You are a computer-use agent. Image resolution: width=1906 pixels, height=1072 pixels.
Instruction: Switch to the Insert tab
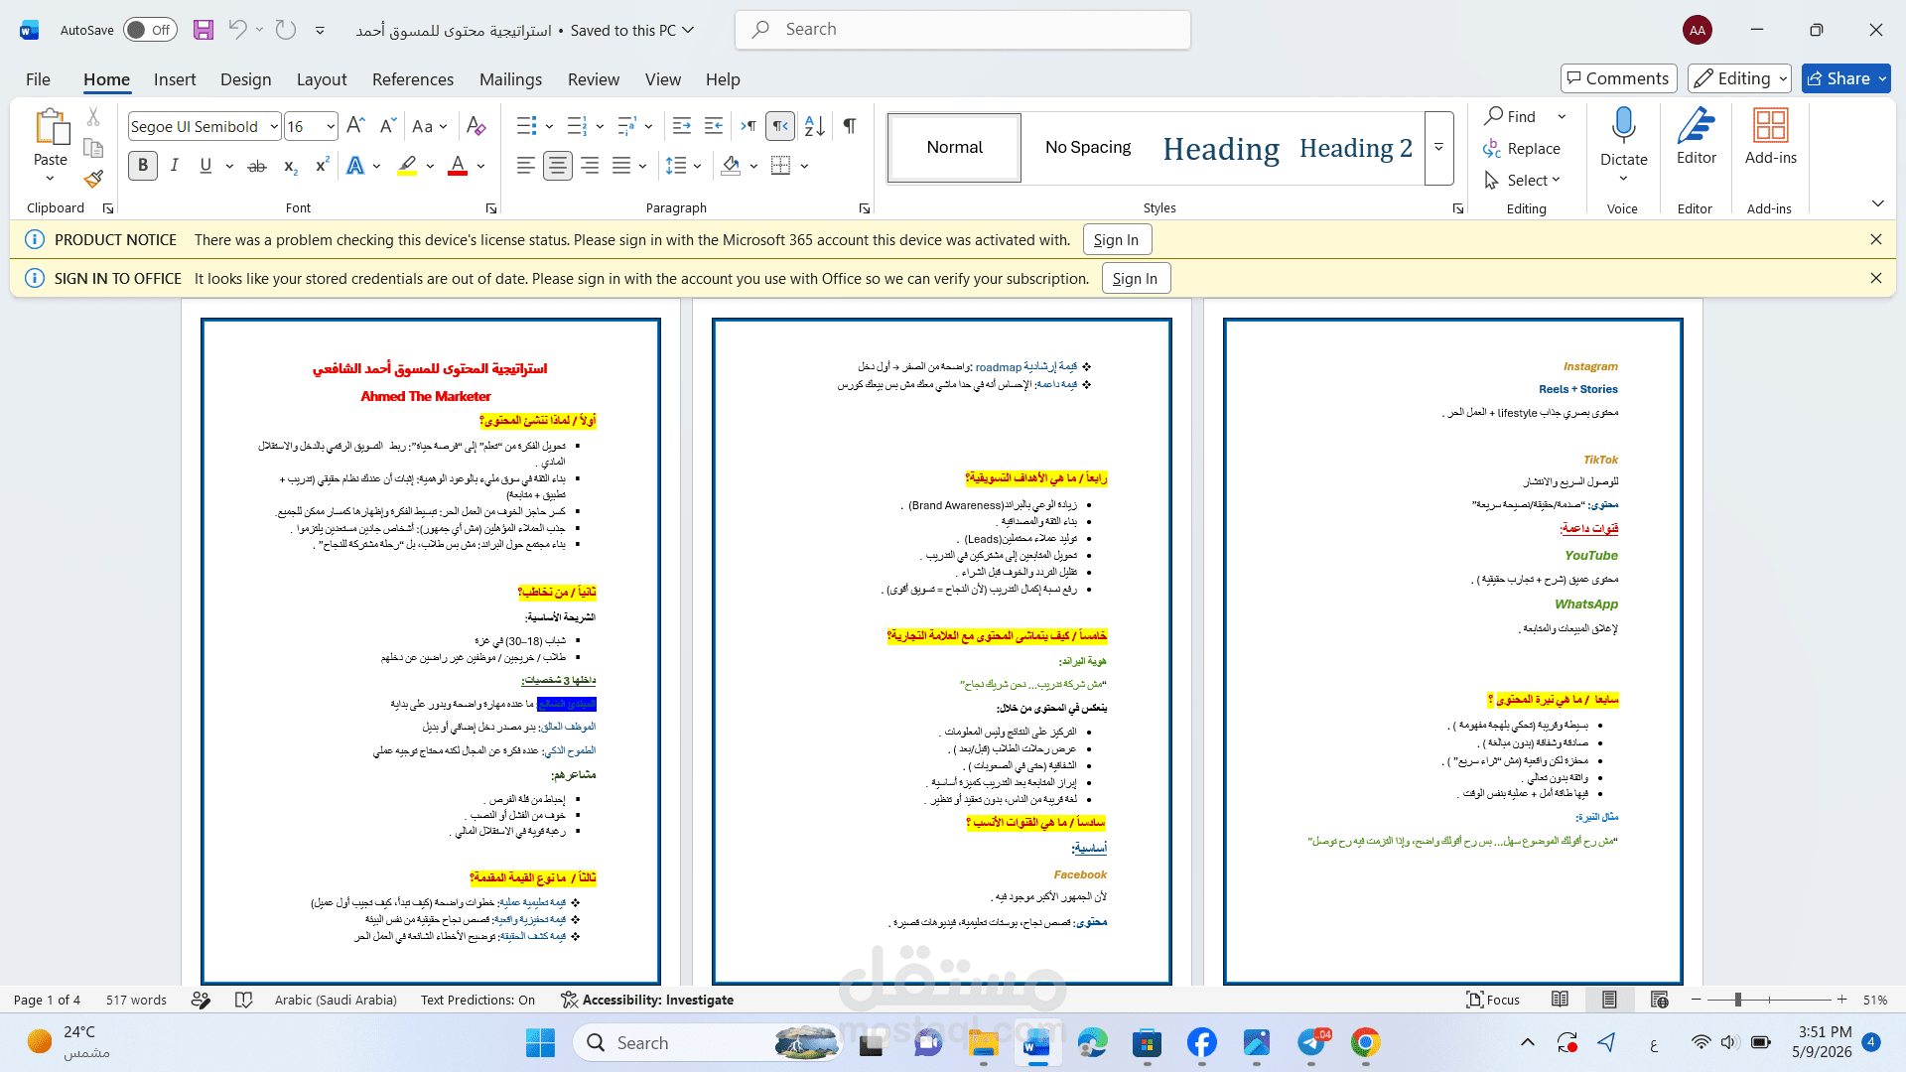175,79
